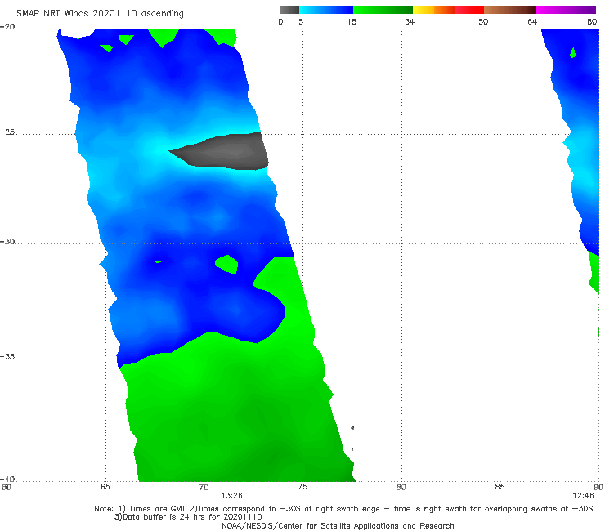Click the brown segment of the colorbar
605x531 pixels.
pyautogui.click(x=509, y=10)
